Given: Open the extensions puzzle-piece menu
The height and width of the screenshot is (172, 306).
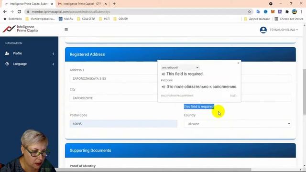Looking at the screenshot, I should tap(287, 11).
